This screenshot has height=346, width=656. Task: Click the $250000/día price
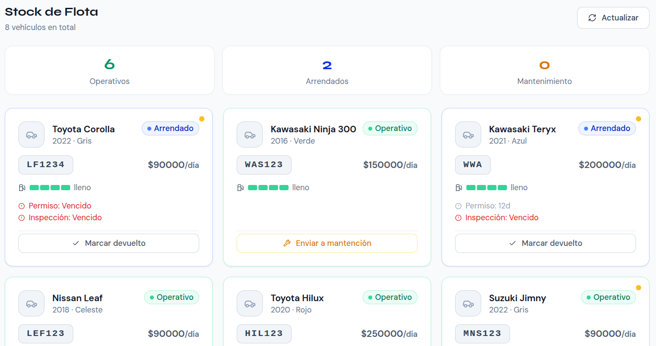(x=389, y=334)
